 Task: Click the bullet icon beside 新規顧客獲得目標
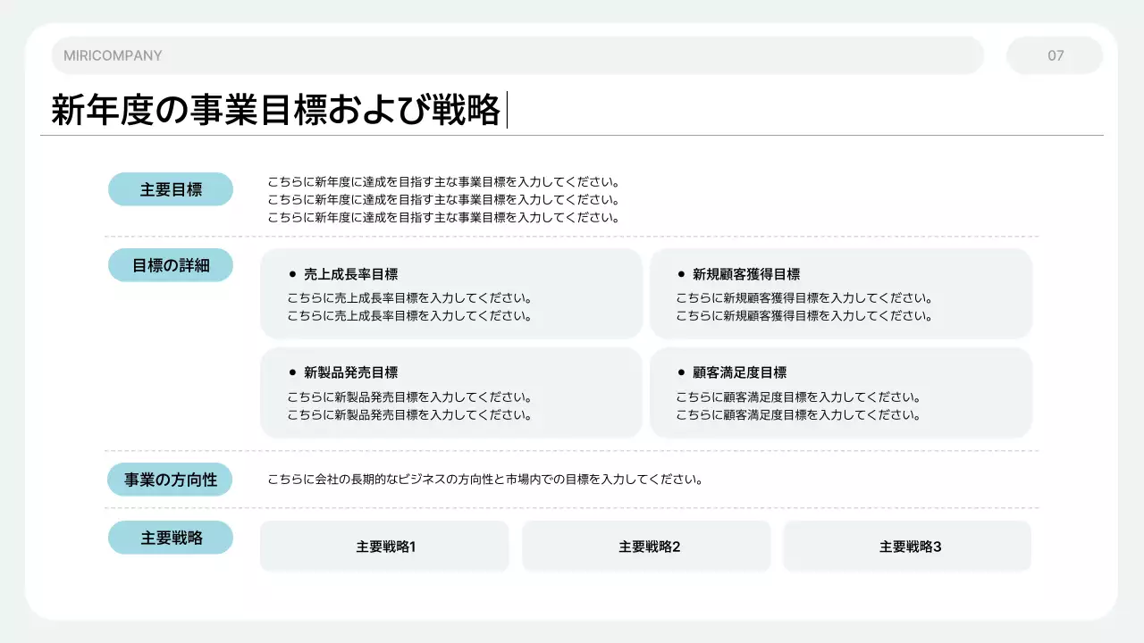point(680,274)
